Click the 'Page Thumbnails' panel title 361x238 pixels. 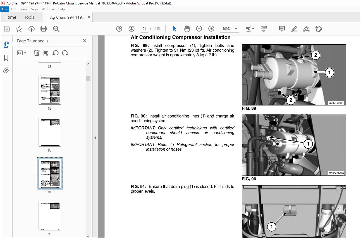[33, 41]
